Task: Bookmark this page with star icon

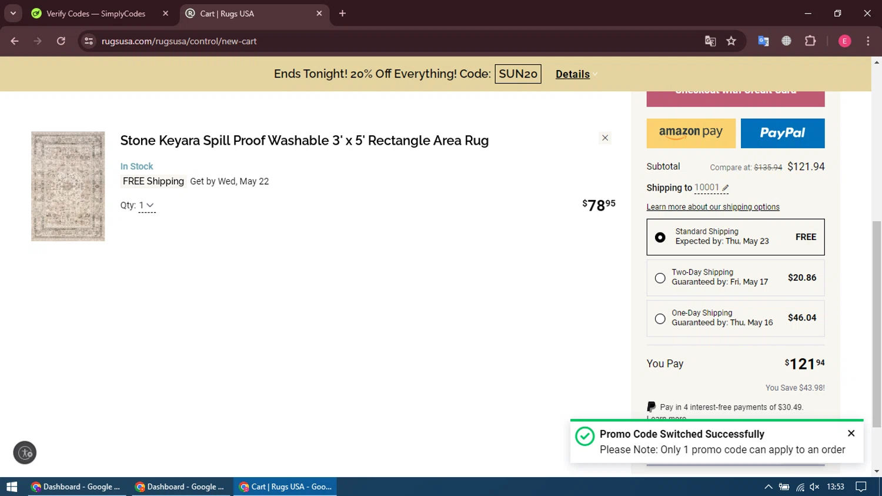Action: point(731,41)
